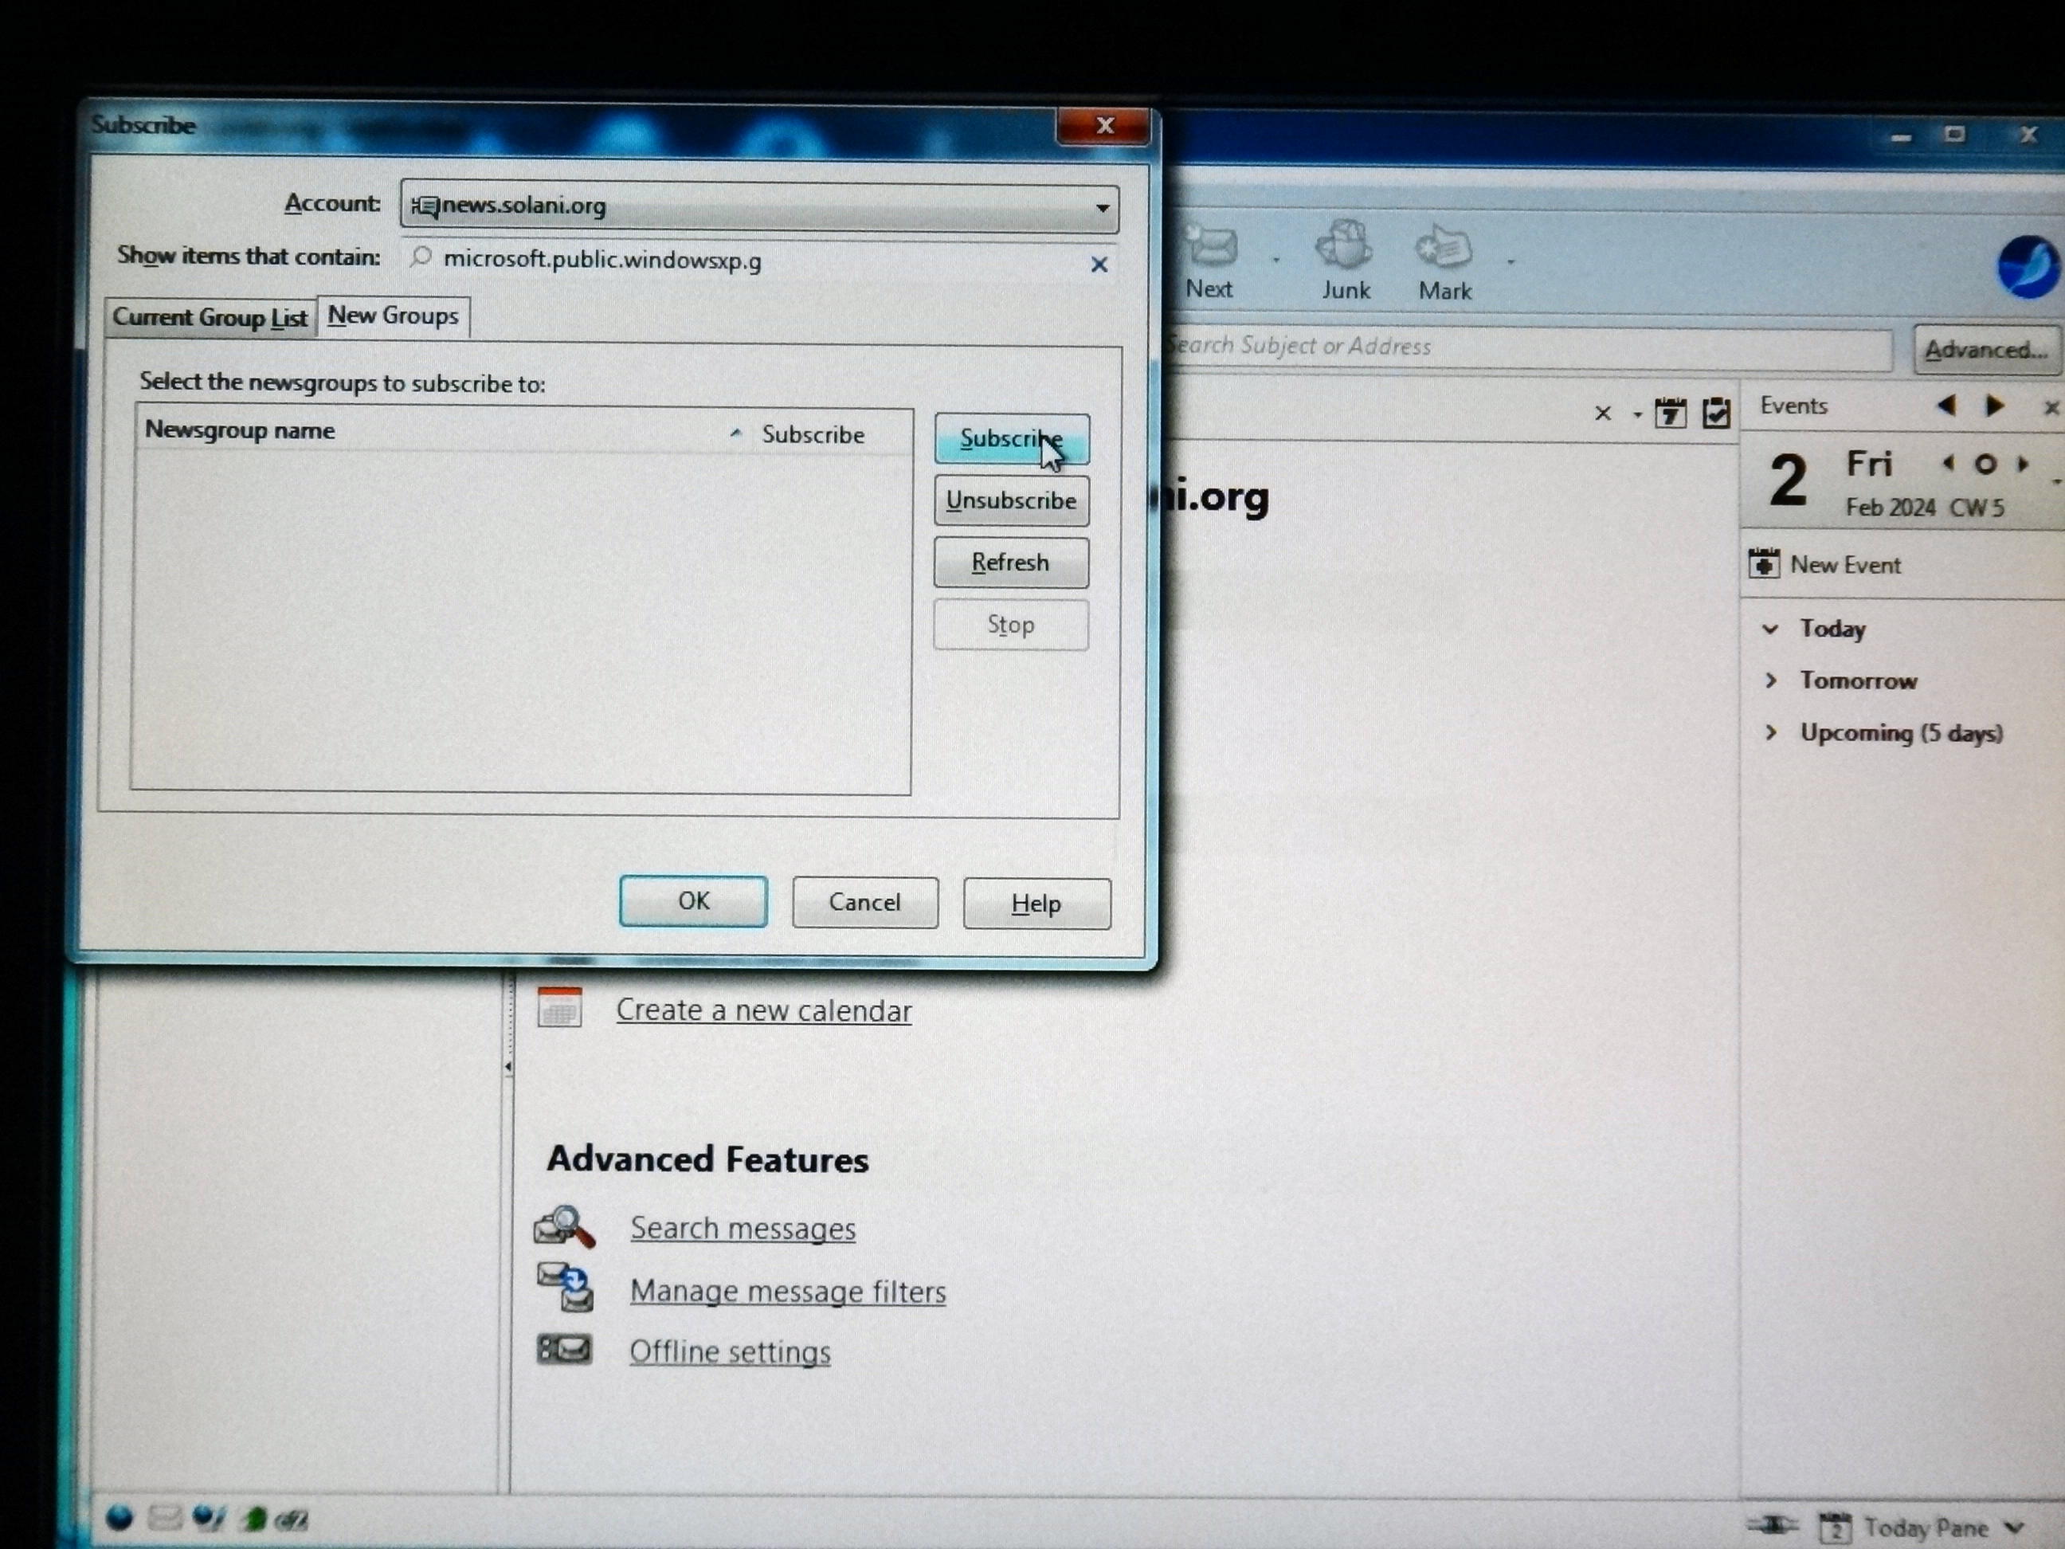Click the folder pane splitter grip
2065x1549 pixels.
507,1065
